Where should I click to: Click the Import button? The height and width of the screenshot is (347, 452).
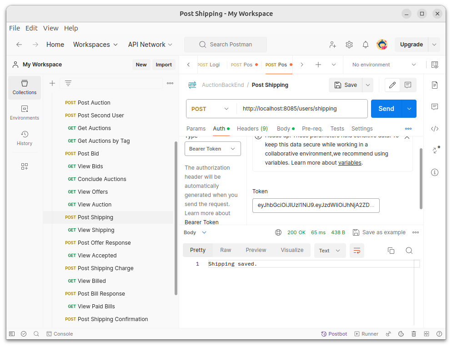click(x=164, y=65)
